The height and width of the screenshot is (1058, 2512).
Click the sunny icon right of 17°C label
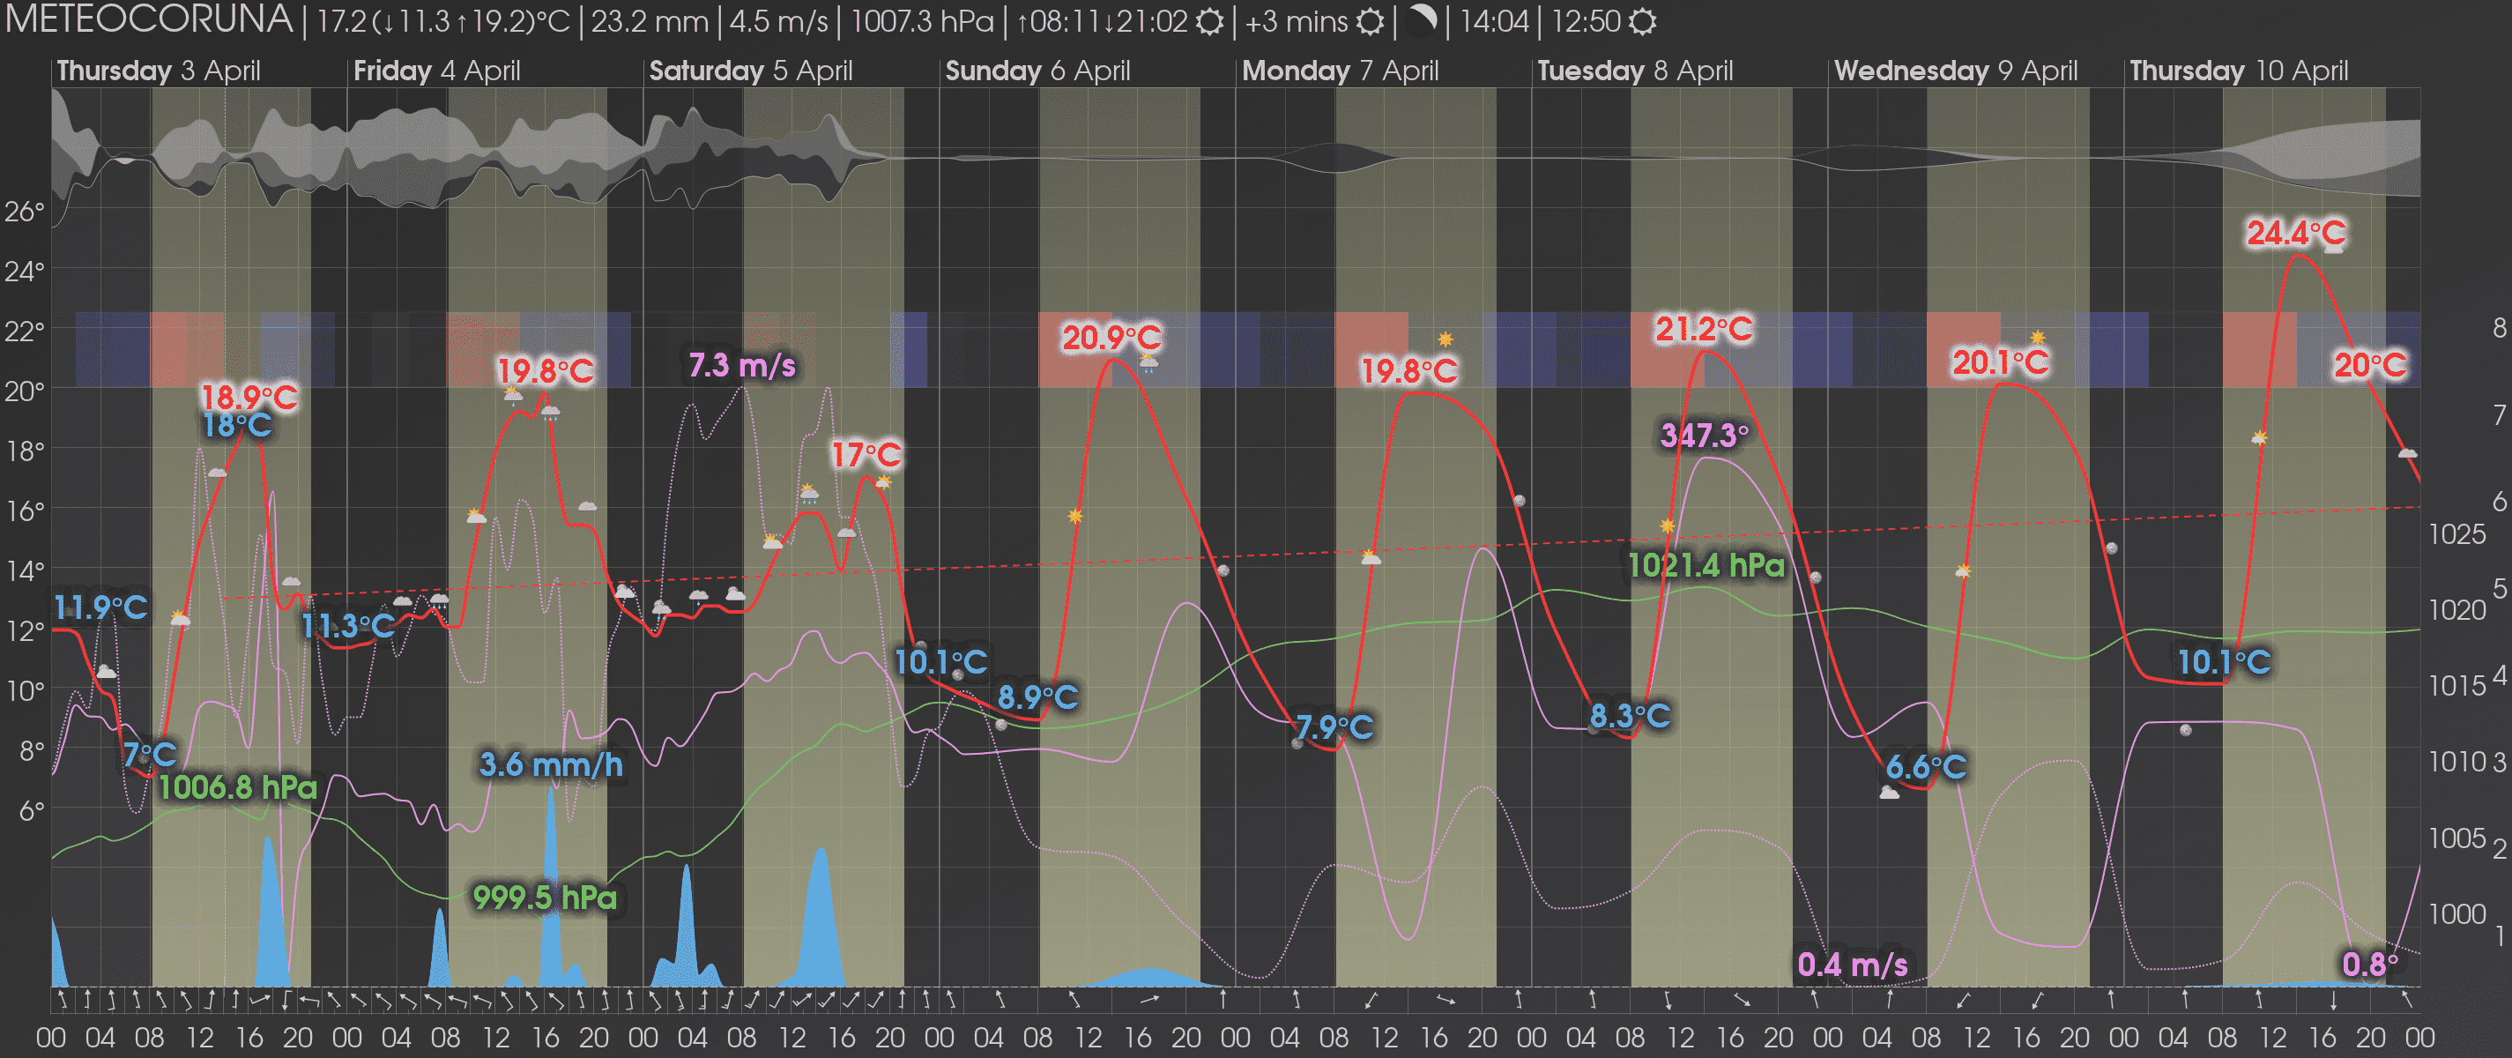click(883, 481)
